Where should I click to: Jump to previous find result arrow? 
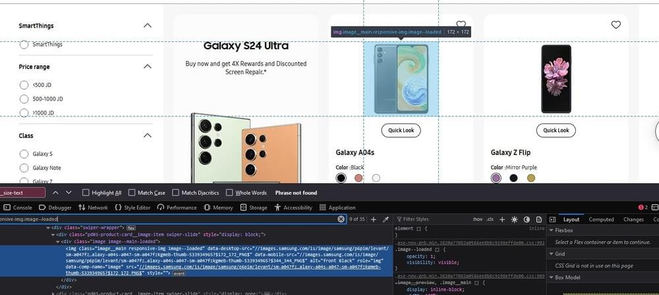tap(55, 193)
